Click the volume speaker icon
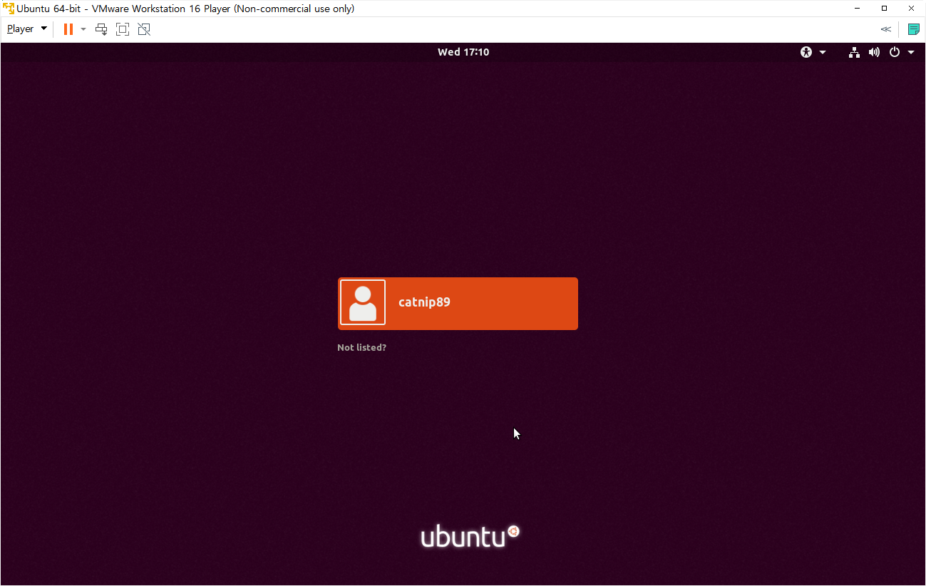Screen dimensions: 926x586 [874, 52]
